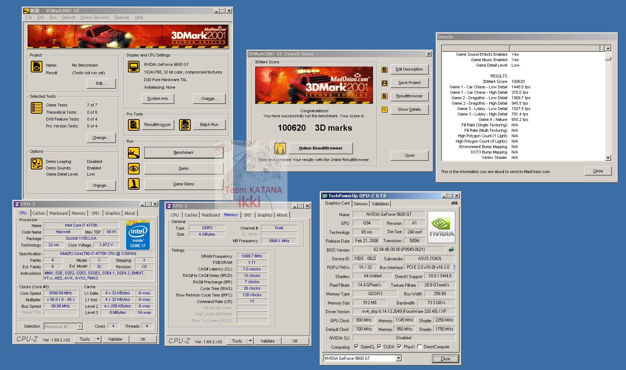The image size is (626, 370).
Task: Toggle the OpenCL checkbox in GPU-Z
Action: [x=356, y=347]
